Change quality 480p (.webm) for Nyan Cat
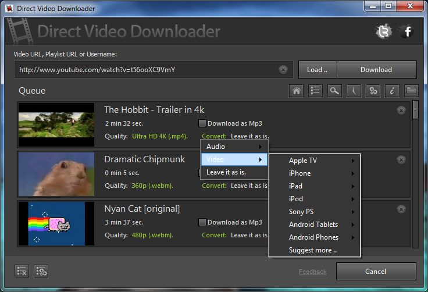The image size is (428, 292). click(x=152, y=235)
